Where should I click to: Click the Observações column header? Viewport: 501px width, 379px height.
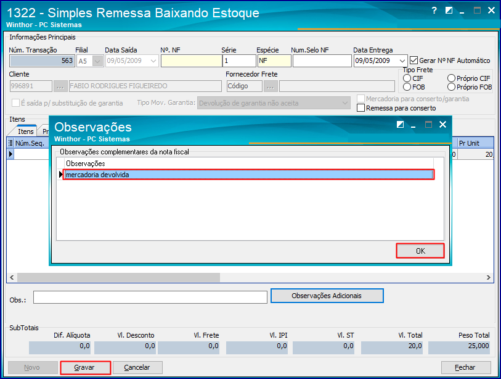pyautogui.click(x=248, y=164)
